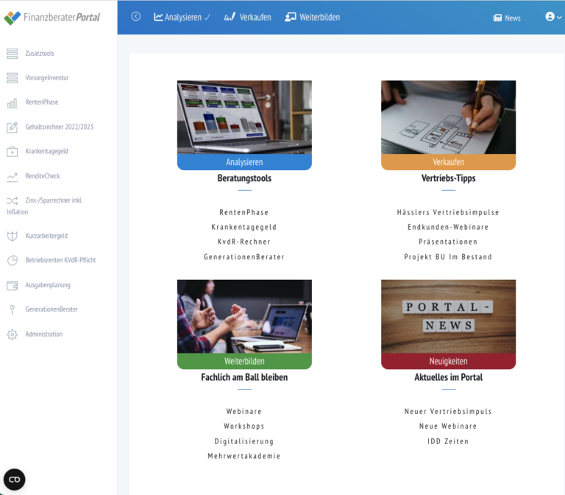Open KvdR-Rechner link
The width and height of the screenshot is (565, 495).
[x=244, y=242]
